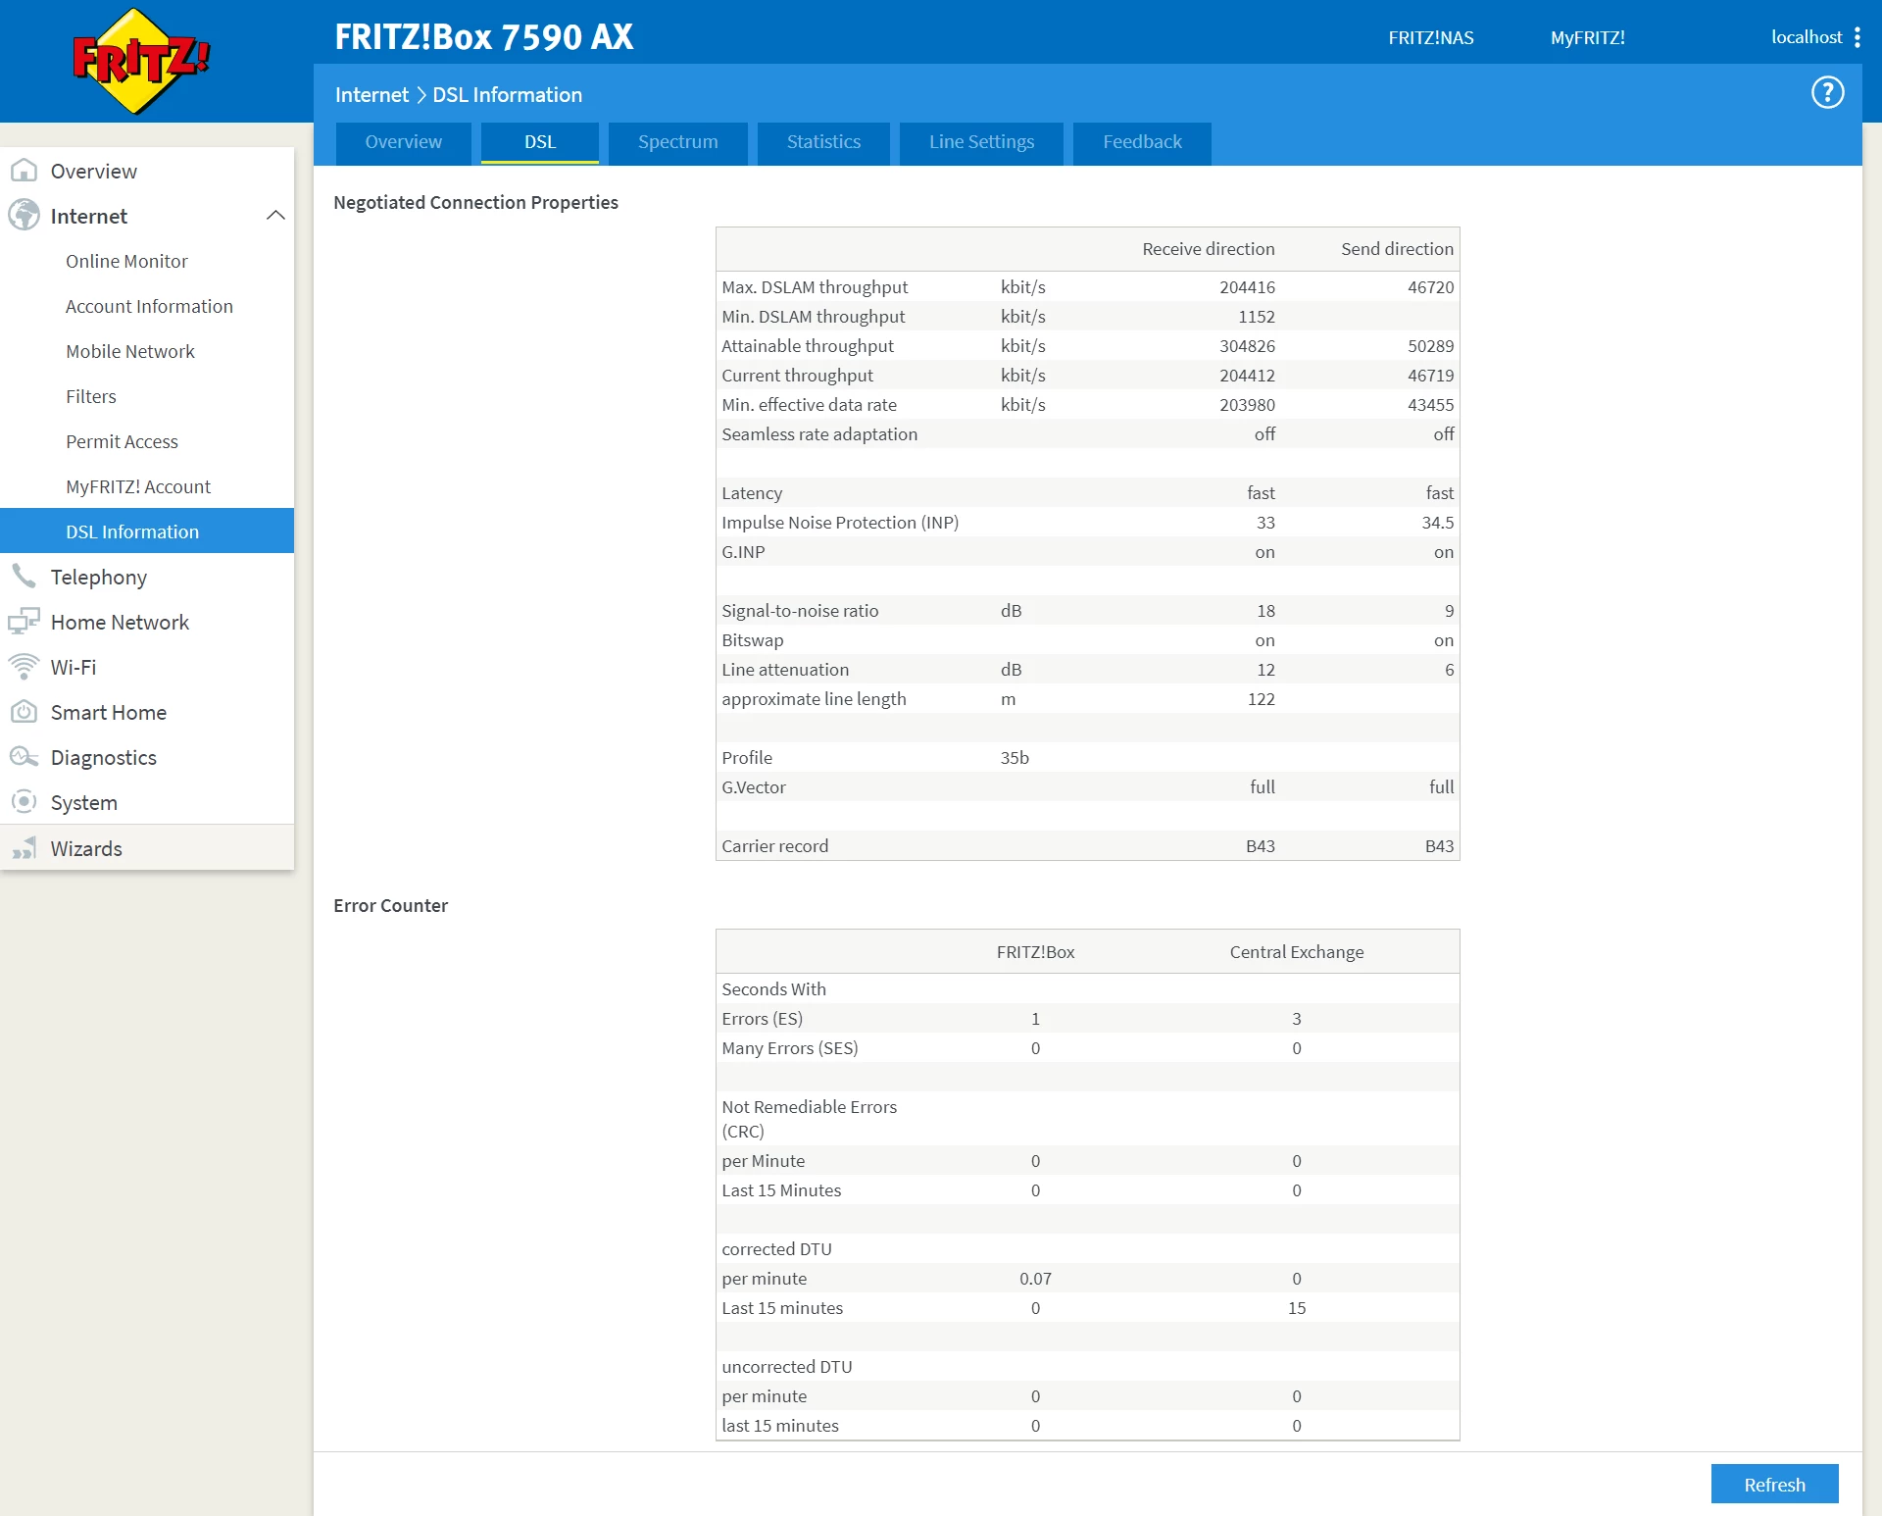Switch to the Spectrum tab
This screenshot has width=1882, height=1516.
tap(677, 142)
